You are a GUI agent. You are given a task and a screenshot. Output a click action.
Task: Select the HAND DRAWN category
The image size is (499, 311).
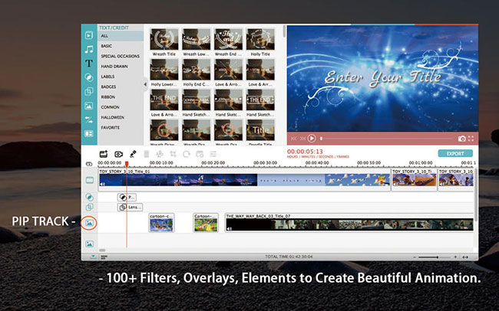pos(114,67)
